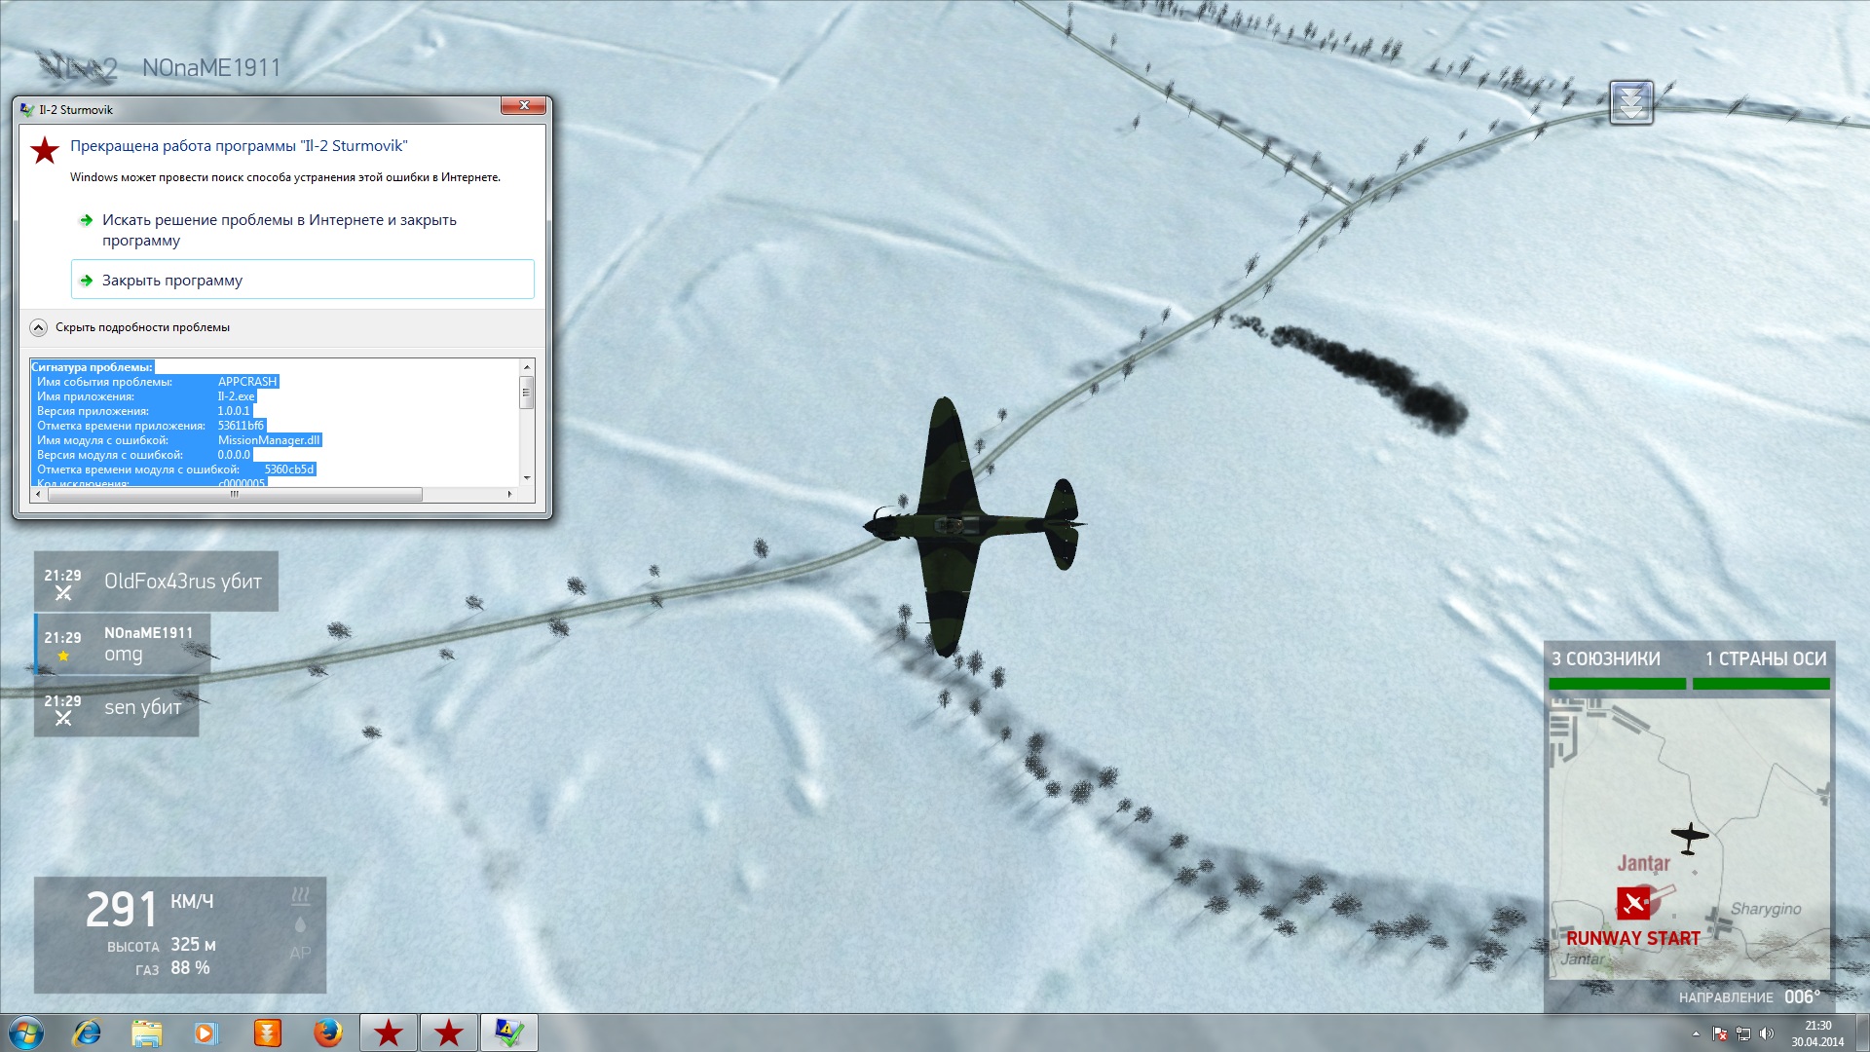
Task: Open network tray icon
Action: click(x=1743, y=1033)
